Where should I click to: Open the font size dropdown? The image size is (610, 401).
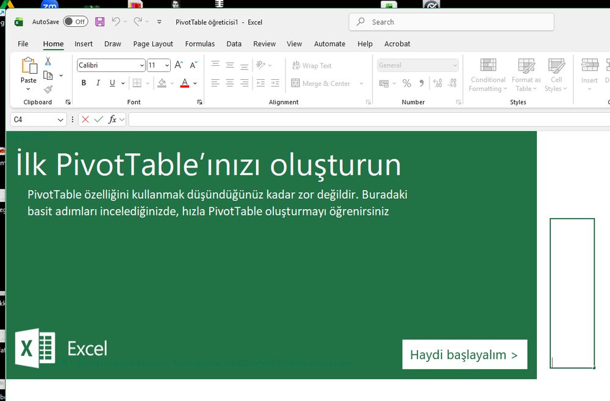click(x=167, y=65)
